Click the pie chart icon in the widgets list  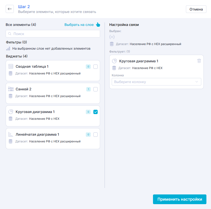point(11,112)
